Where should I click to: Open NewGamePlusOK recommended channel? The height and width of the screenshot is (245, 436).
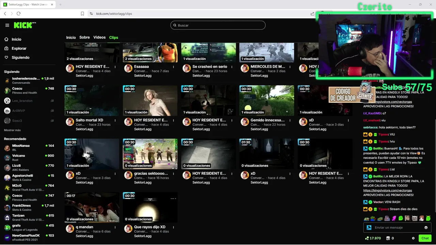click(x=29, y=237)
